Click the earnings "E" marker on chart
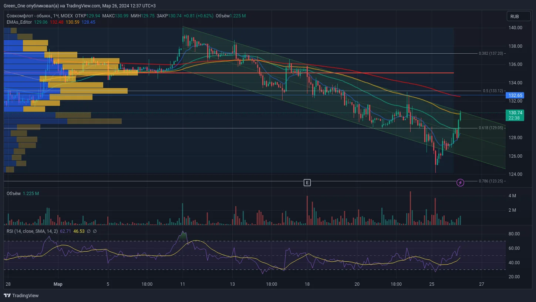 click(x=307, y=182)
